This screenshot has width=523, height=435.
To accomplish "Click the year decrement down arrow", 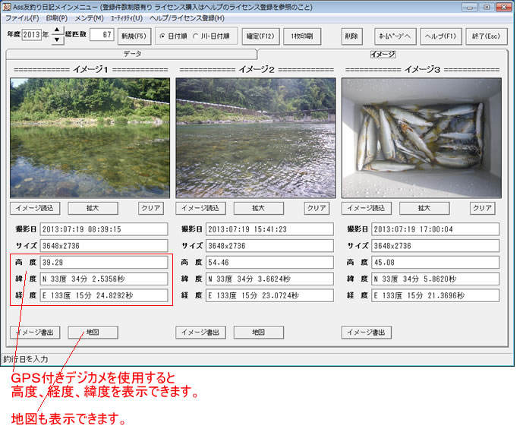I will [57, 40].
